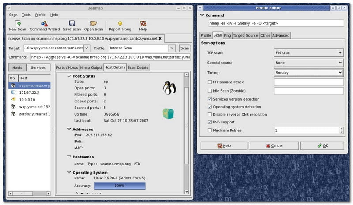Uncheck Operating system detection
The width and height of the screenshot is (353, 205).
[210, 107]
